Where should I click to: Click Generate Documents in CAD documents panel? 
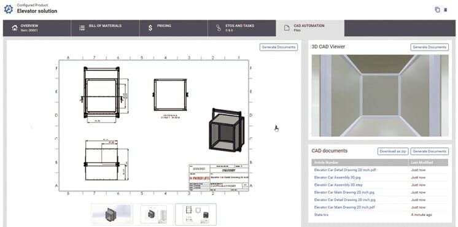click(429, 151)
